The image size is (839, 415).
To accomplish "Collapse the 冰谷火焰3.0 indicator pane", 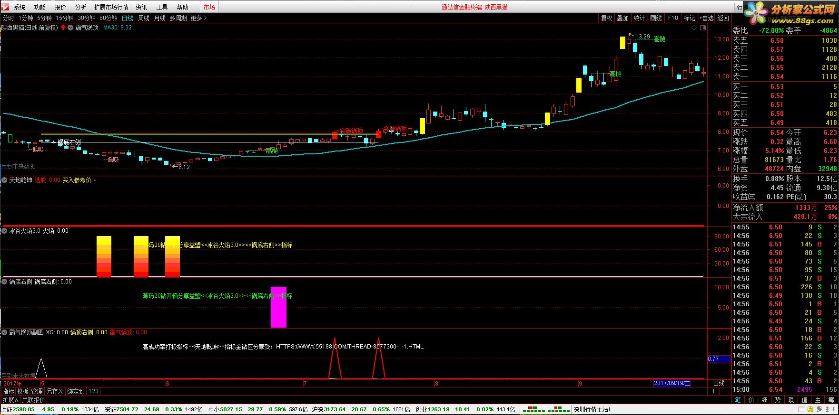I will tap(5, 231).
